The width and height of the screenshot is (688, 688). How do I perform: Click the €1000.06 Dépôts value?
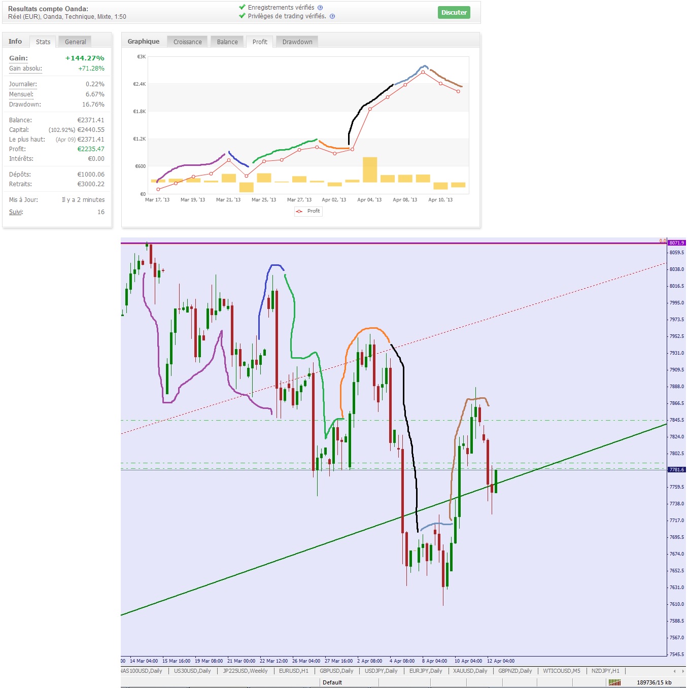(x=91, y=175)
